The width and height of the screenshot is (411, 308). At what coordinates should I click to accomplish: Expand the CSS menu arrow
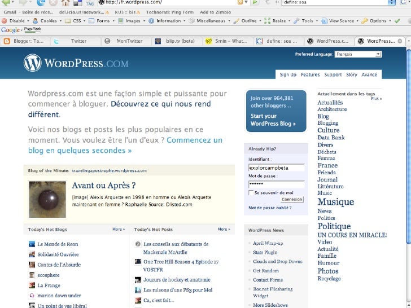pos(85,21)
